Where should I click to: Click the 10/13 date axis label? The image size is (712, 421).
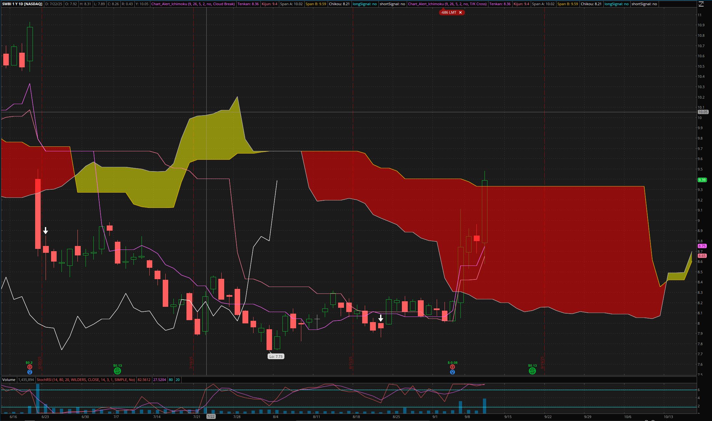point(668,416)
